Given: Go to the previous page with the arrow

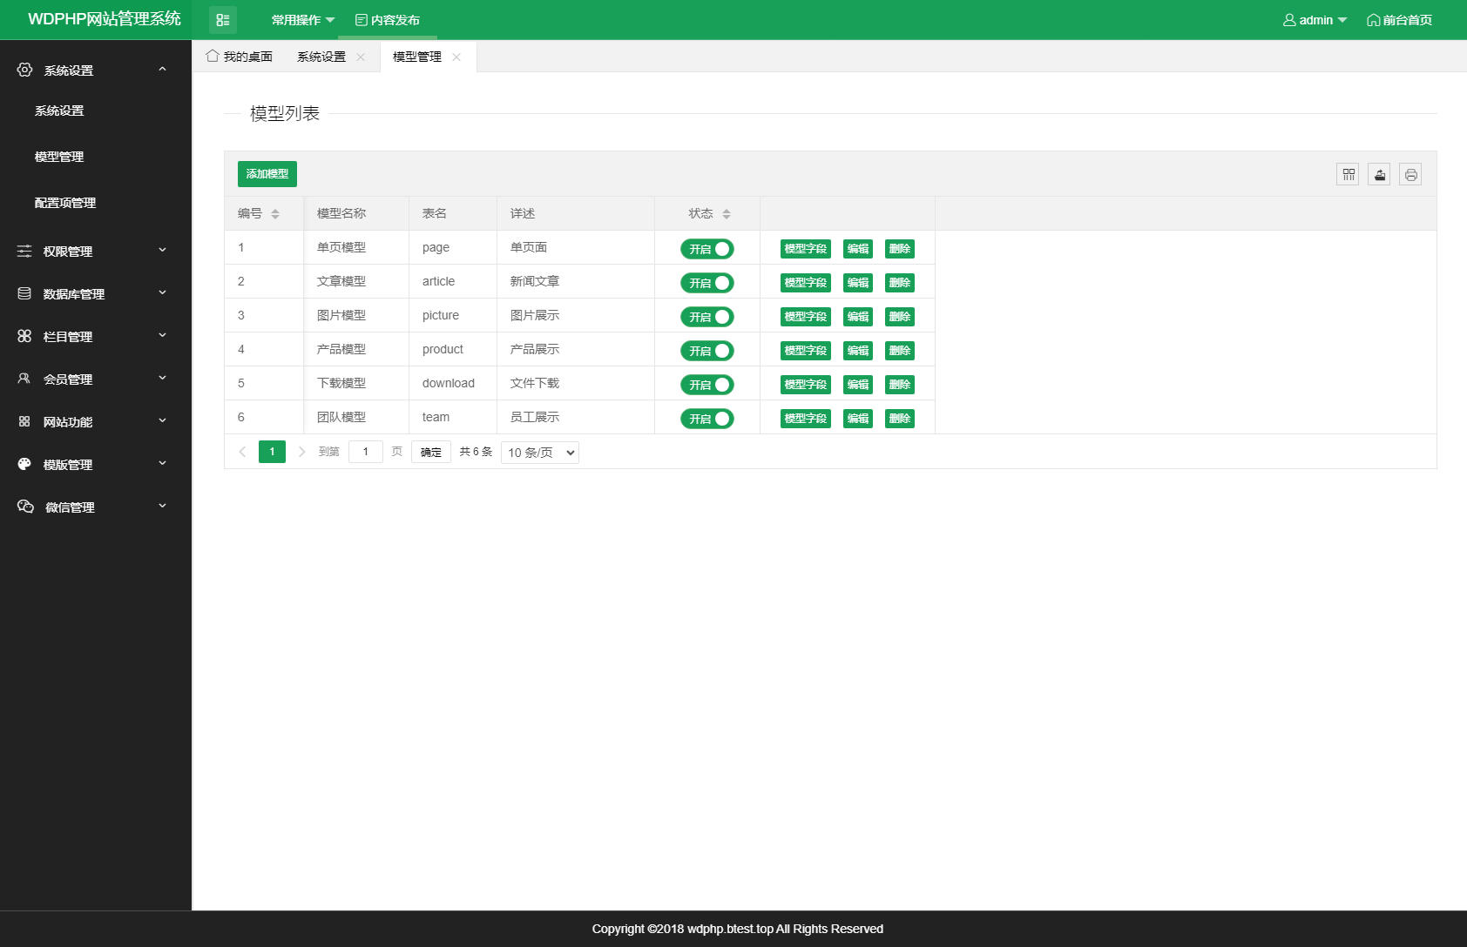Looking at the screenshot, I should pyautogui.click(x=242, y=452).
